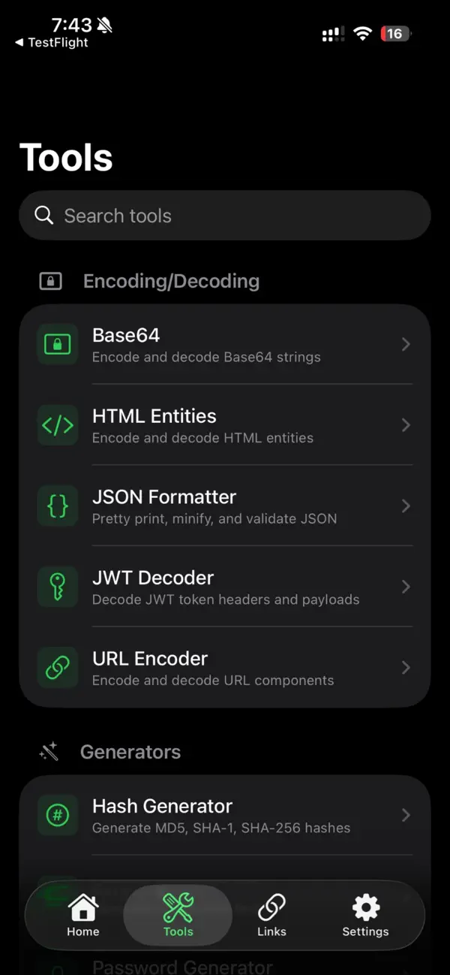
Task: Tap the Search tools input field
Action: pyautogui.click(x=225, y=216)
